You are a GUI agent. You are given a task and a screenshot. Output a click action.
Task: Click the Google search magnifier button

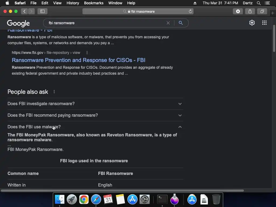click(181, 23)
